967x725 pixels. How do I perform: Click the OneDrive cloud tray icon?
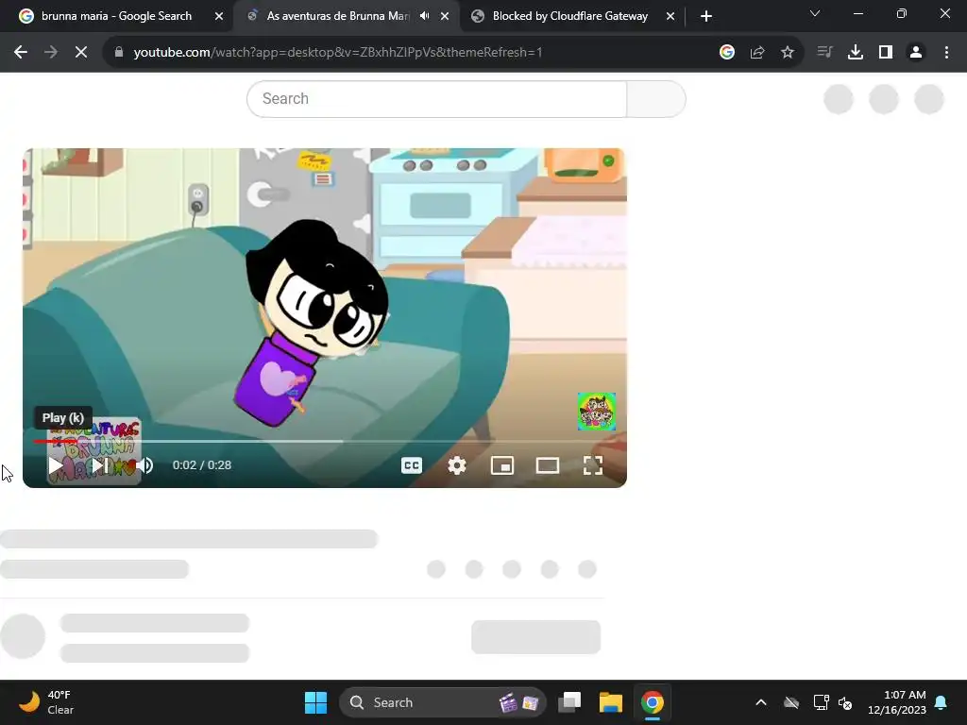[x=791, y=702]
